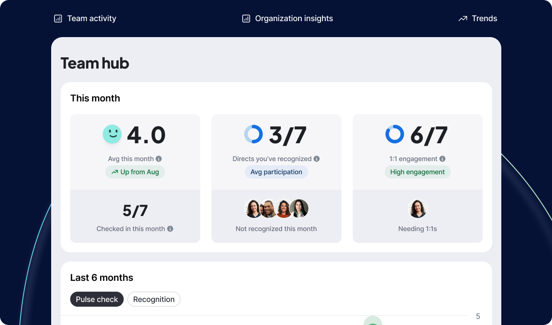The width and height of the screenshot is (552, 325).
Task: Open the Team activity tab
Action: (85, 18)
